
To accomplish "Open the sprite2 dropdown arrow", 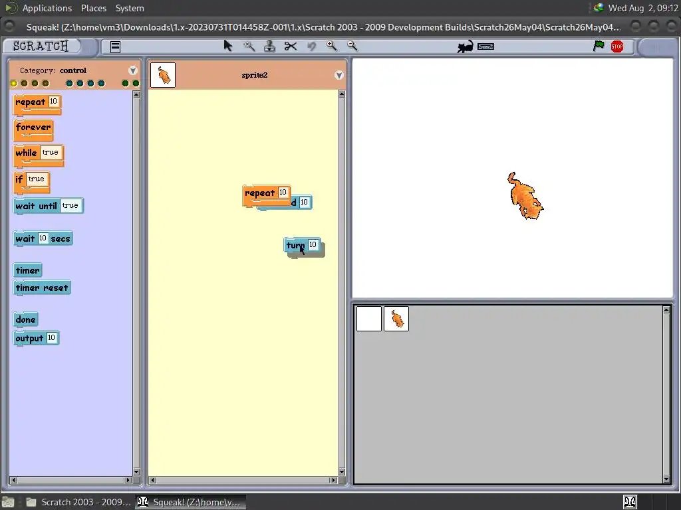I will pos(339,75).
